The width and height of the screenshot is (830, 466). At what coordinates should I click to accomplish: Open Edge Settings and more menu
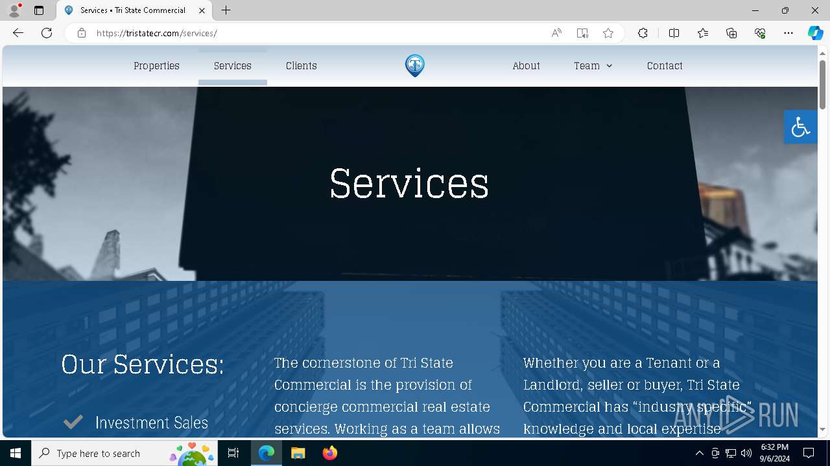click(788, 33)
